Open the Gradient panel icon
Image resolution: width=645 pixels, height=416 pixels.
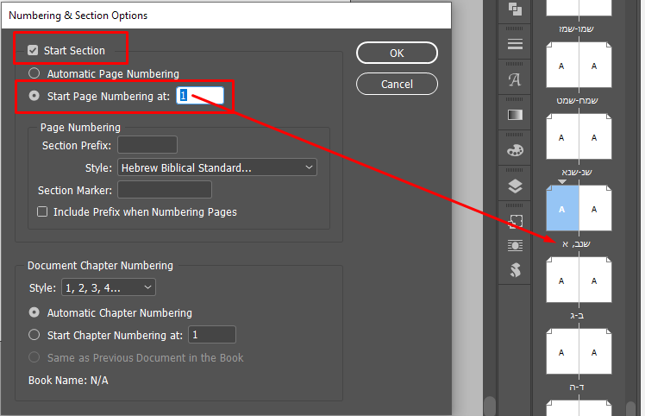[x=515, y=115]
